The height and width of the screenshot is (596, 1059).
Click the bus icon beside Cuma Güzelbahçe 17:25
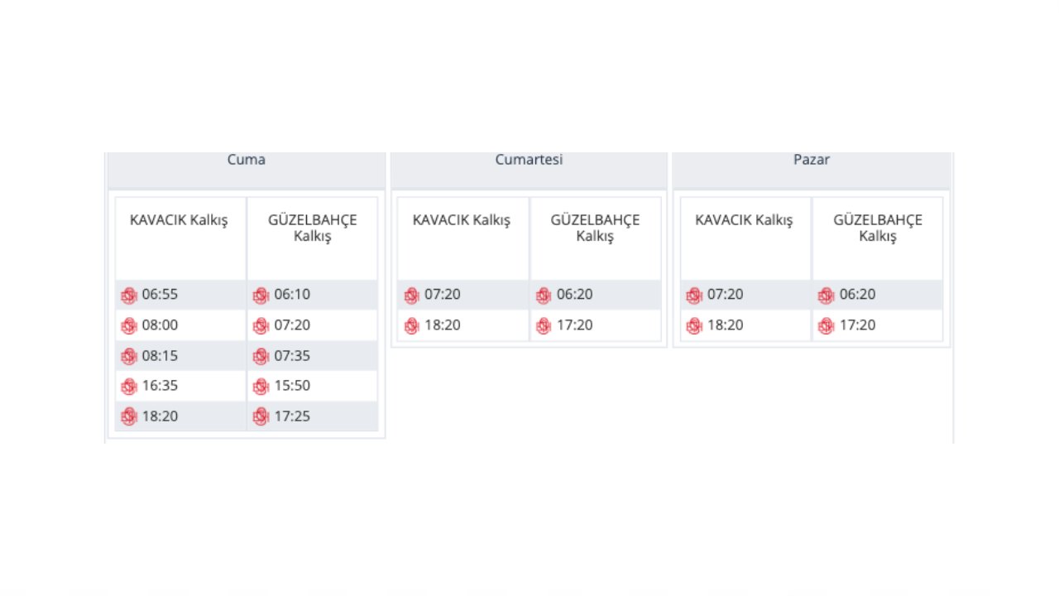(x=261, y=416)
